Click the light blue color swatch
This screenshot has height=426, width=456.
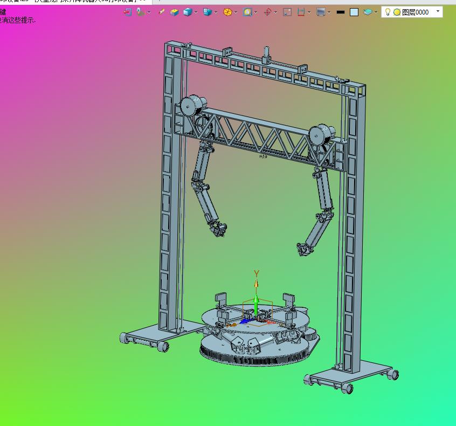click(354, 12)
